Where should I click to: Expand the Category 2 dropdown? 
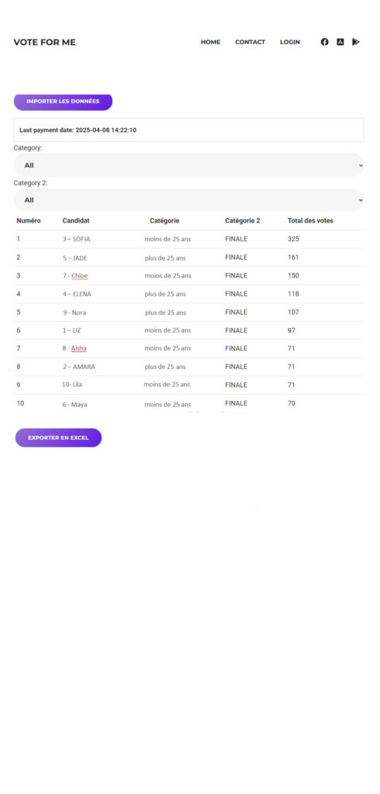189,200
